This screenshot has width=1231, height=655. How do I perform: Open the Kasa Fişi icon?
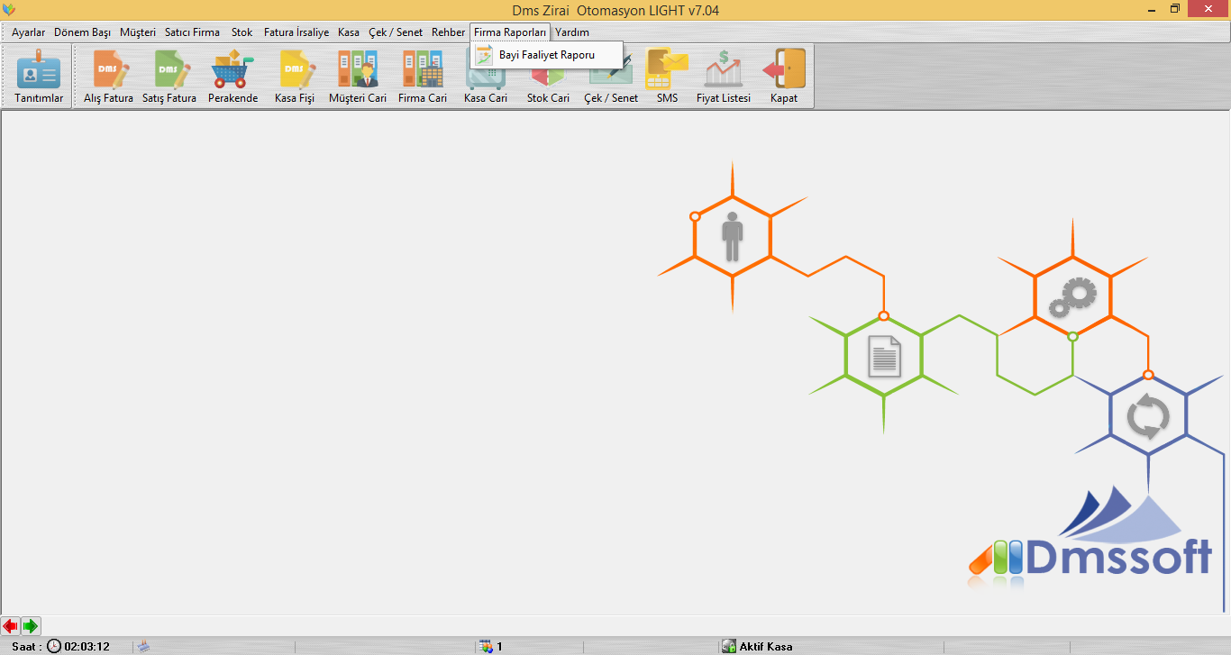pyautogui.click(x=295, y=77)
